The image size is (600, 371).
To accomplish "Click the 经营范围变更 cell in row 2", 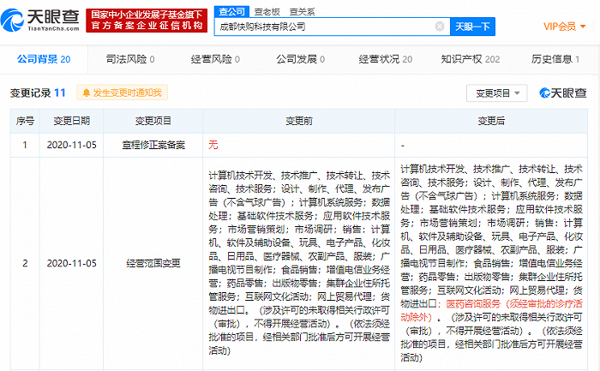I will pos(153,264).
